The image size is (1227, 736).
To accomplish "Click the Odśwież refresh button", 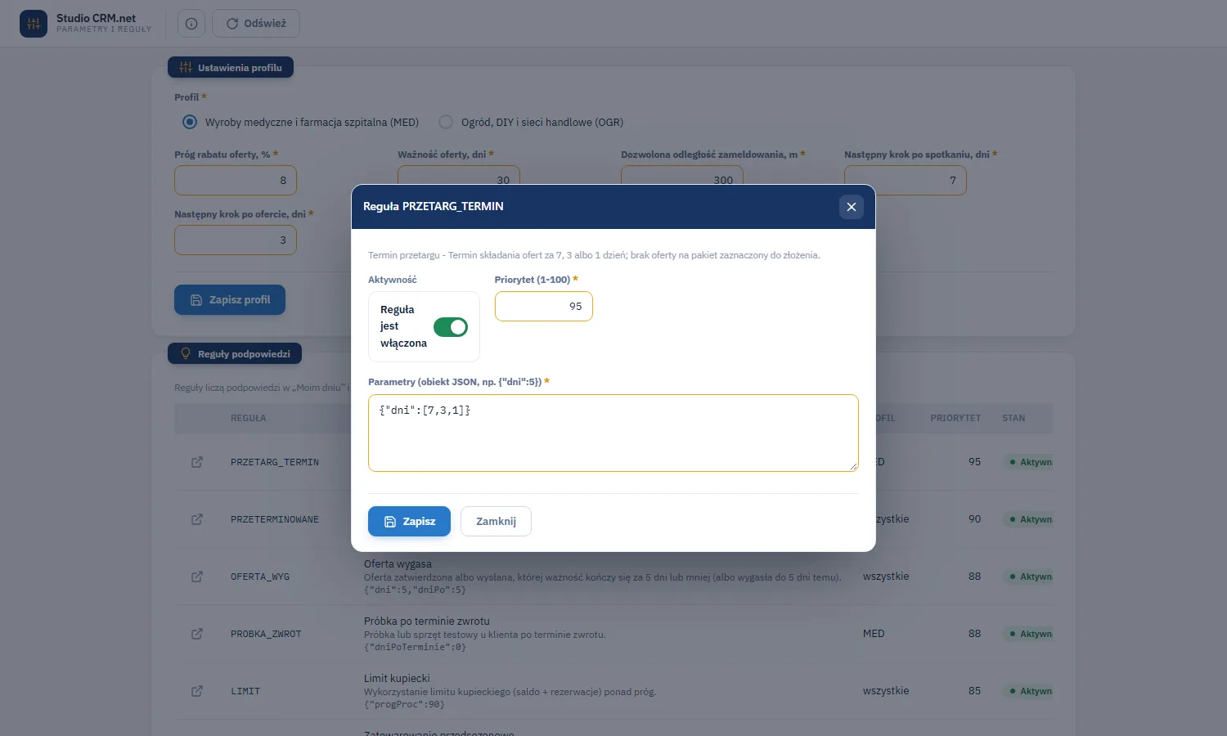I will [x=256, y=24].
